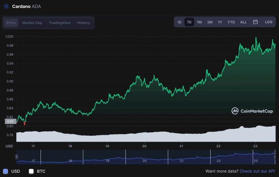Image resolution: width=279 pixels, height=177 pixels.
Task: Switch chart to 3M range
Action: click(x=210, y=22)
